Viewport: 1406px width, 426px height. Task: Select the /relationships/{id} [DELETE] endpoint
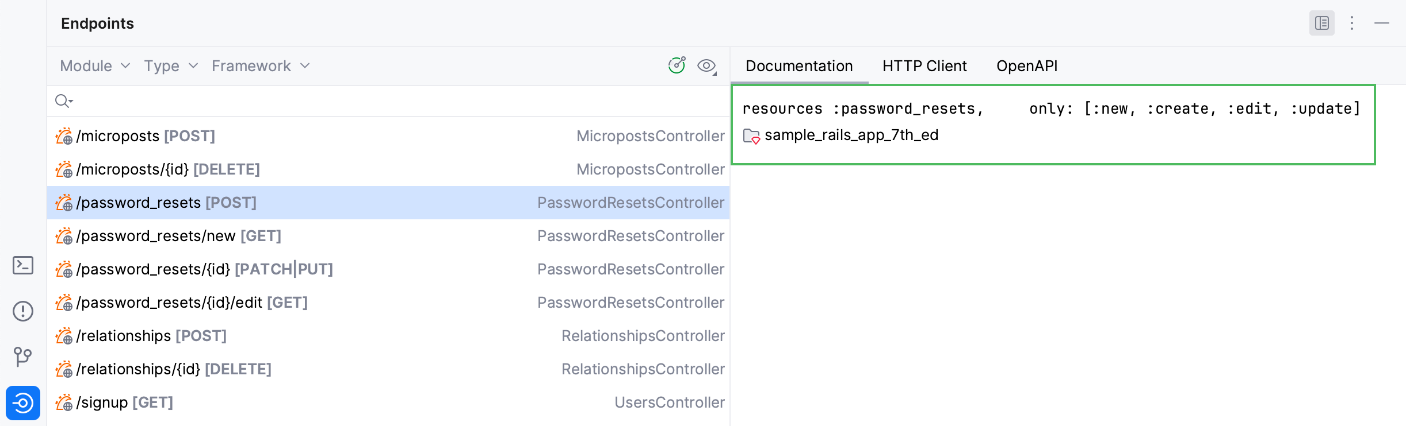pyautogui.click(x=173, y=369)
